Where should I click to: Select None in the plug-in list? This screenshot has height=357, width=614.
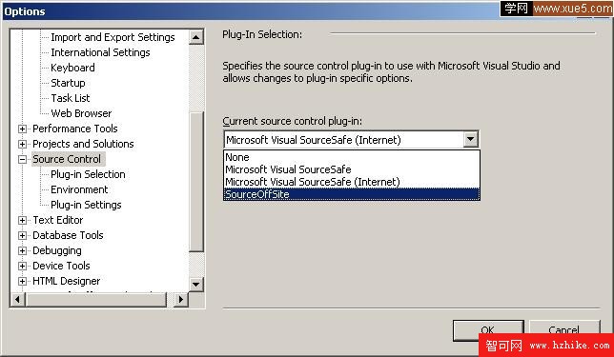click(x=351, y=157)
